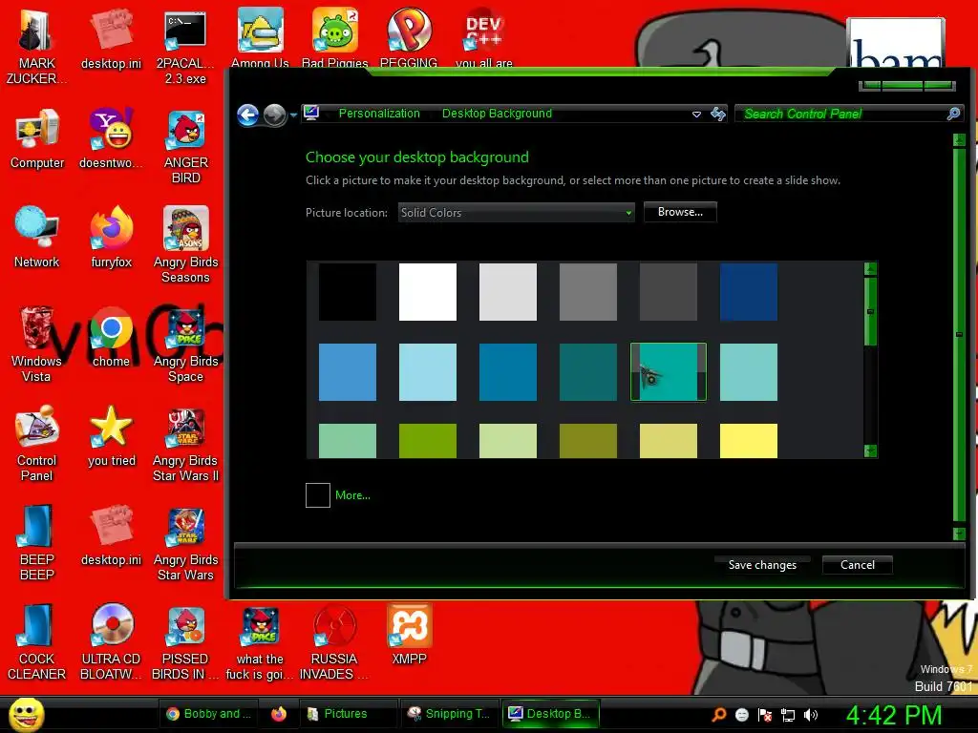Open the MARK ZUCKER desktop icon

pos(36,46)
